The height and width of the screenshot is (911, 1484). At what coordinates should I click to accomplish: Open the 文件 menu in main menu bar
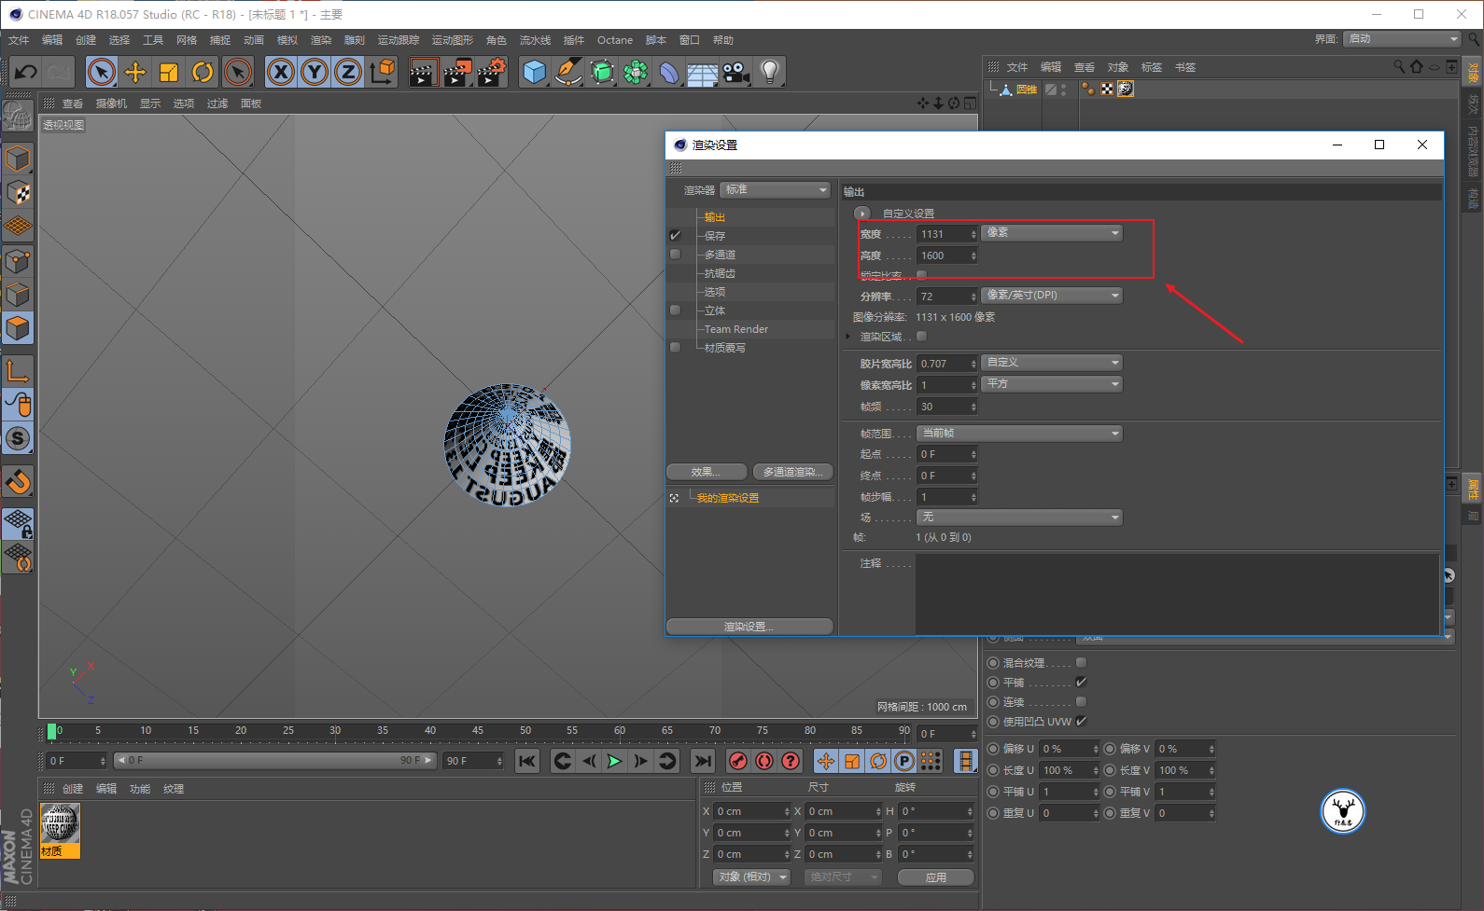tap(19, 40)
